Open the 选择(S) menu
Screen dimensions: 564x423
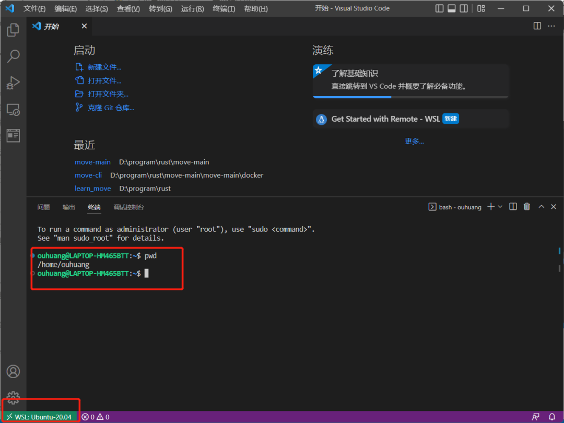[97, 8]
